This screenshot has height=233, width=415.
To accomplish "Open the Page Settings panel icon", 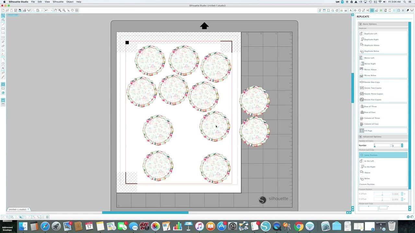I will pyautogui.click(x=385, y=10).
